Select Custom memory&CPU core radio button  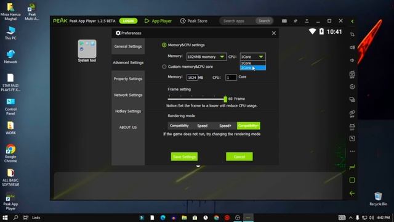pos(164,67)
